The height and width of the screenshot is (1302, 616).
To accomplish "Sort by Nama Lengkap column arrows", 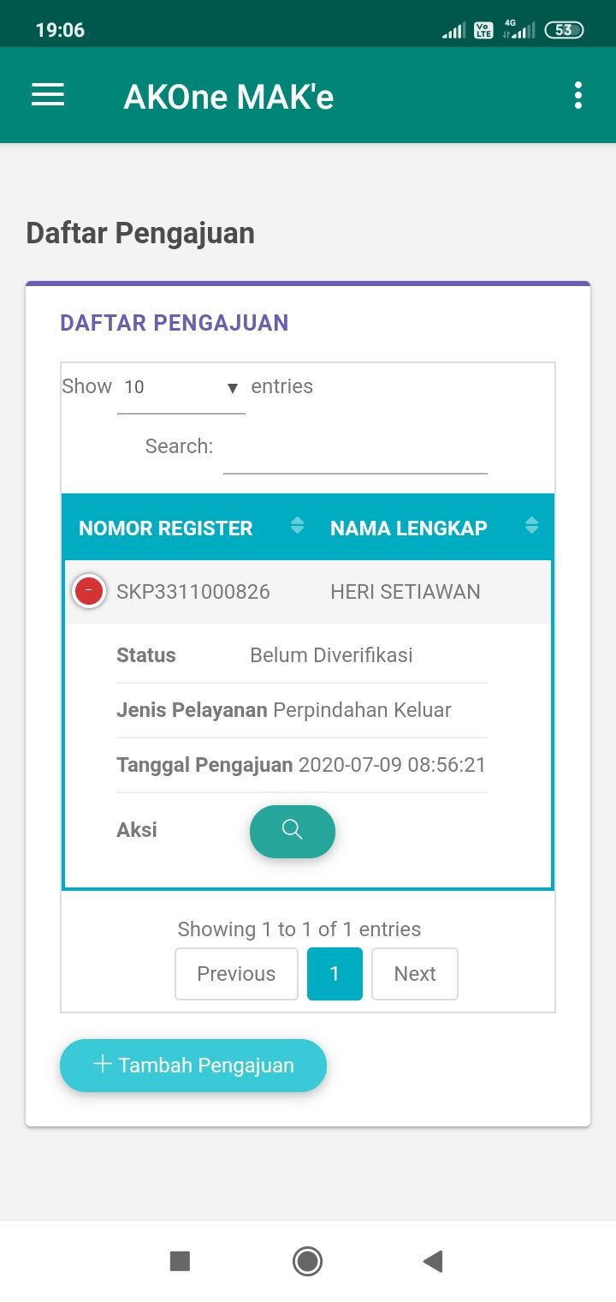I will tap(531, 526).
